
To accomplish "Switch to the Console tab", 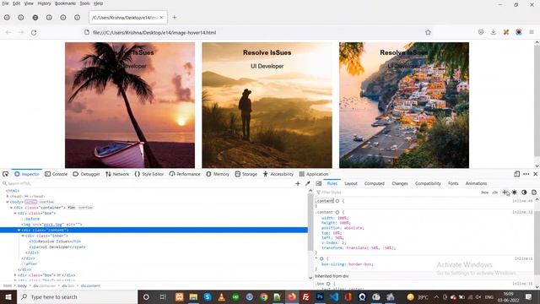I will click(57, 174).
